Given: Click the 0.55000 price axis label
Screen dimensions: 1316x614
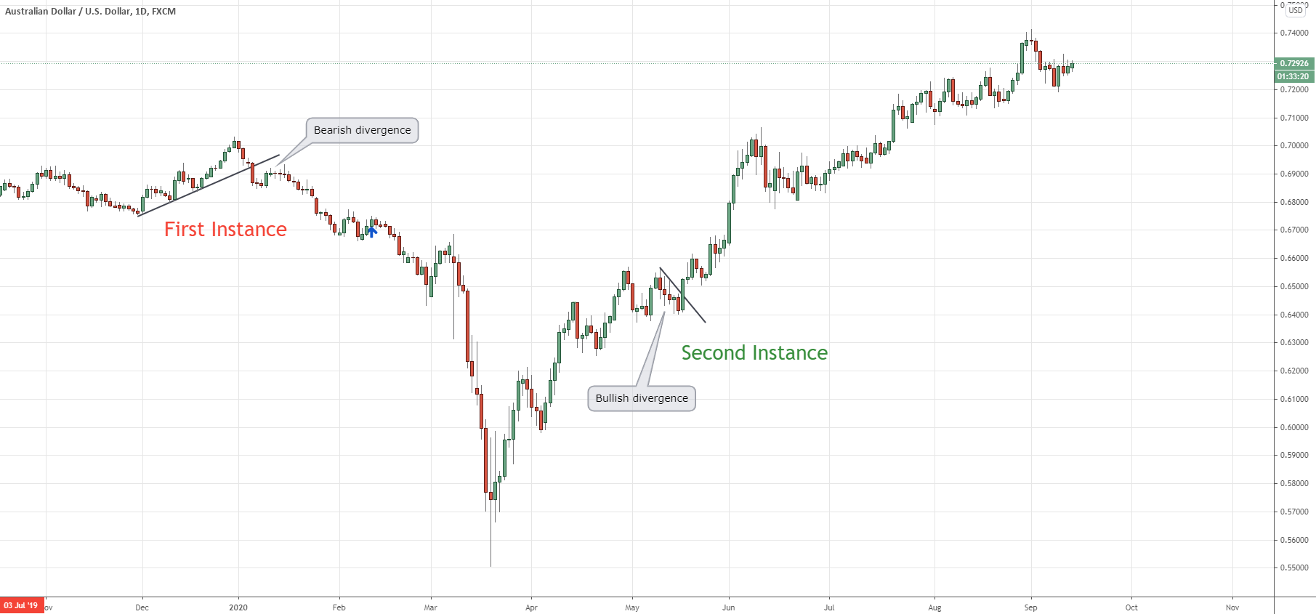Looking at the screenshot, I should click(x=1293, y=567).
